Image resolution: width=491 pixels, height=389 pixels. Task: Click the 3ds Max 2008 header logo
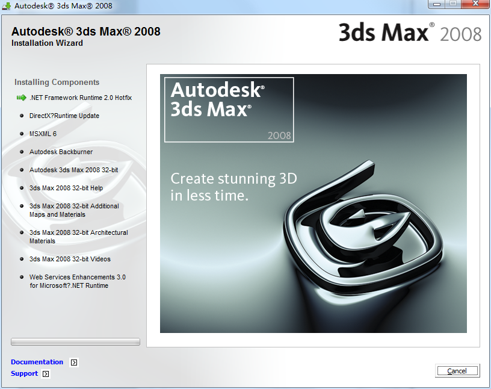point(410,33)
